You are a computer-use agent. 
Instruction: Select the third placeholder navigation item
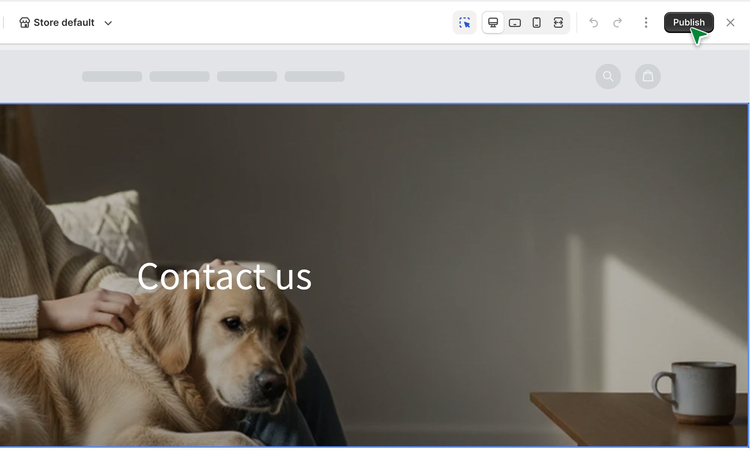[247, 76]
